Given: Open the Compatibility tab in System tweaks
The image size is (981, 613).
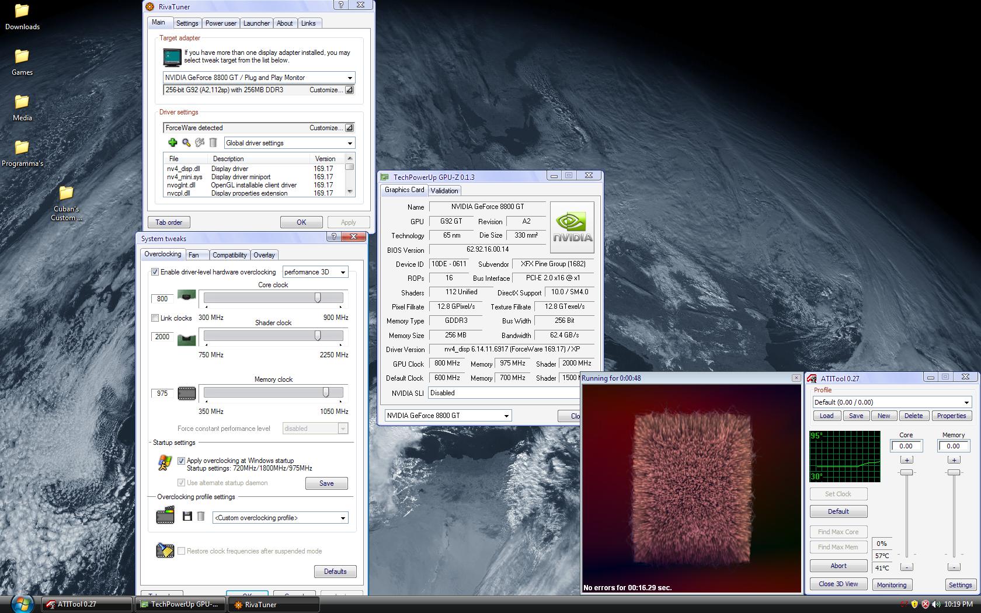Looking at the screenshot, I should click(x=229, y=255).
